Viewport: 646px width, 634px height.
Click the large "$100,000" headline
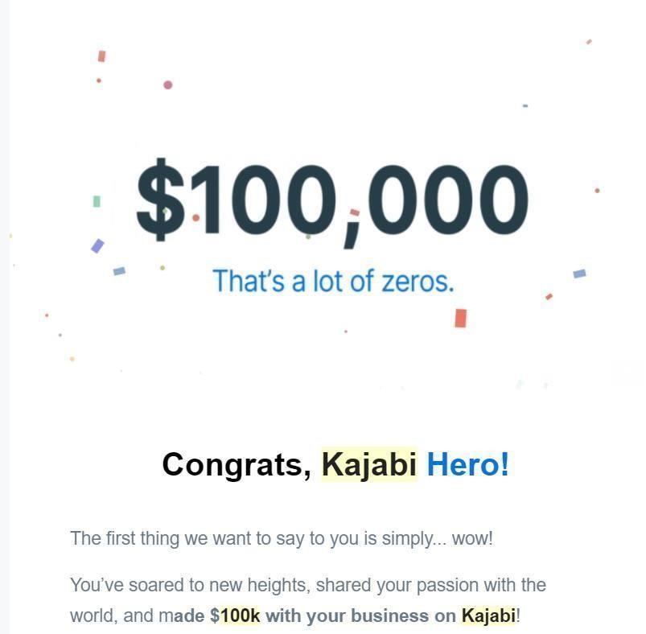[332, 201]
